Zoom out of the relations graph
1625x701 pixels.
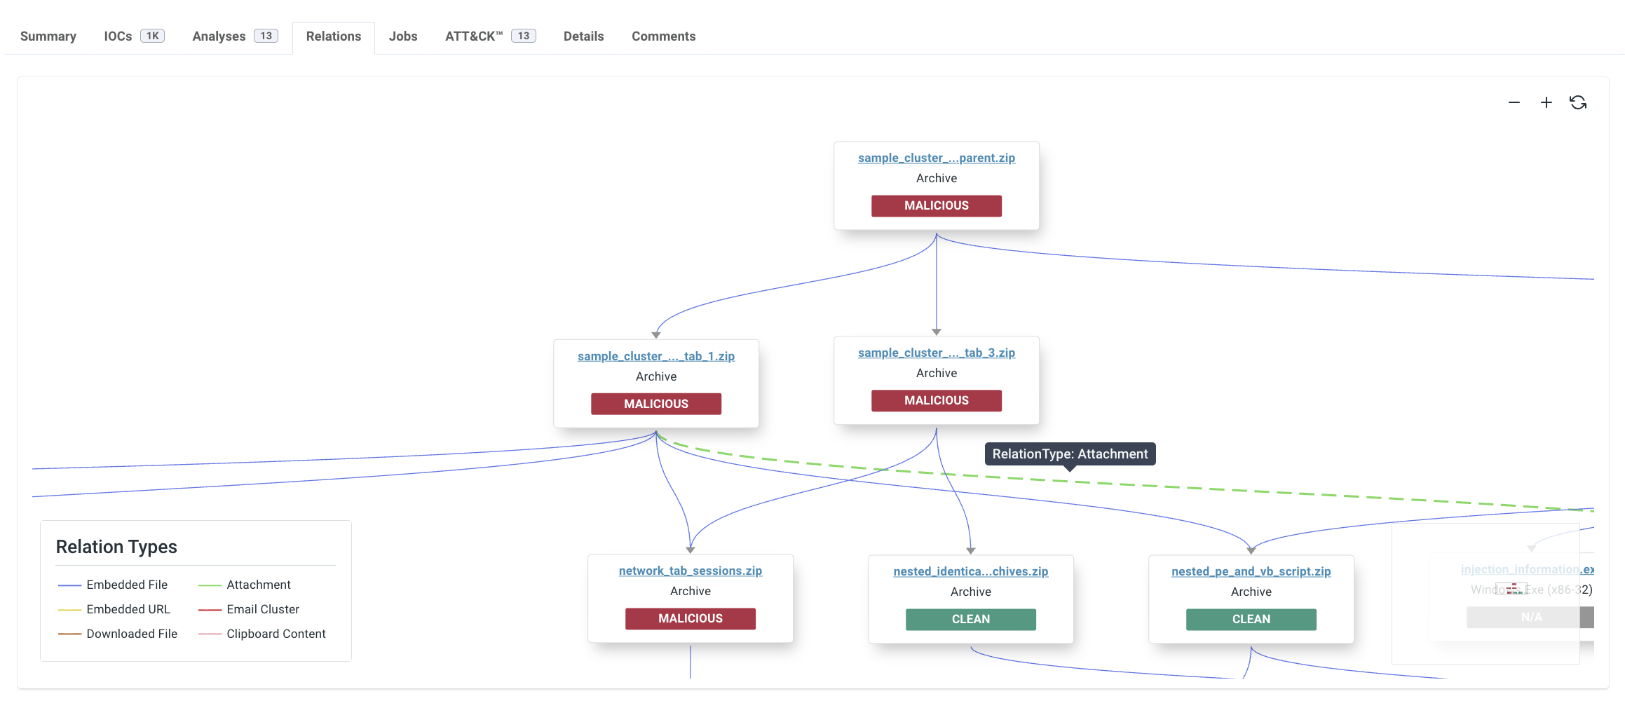click(x=1514, y=102)
